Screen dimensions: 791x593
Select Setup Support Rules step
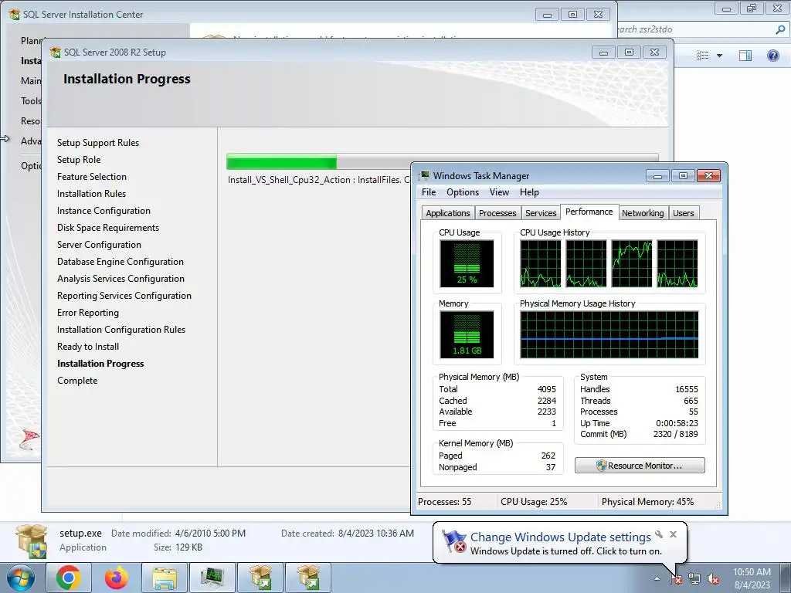tap(98, 143)
